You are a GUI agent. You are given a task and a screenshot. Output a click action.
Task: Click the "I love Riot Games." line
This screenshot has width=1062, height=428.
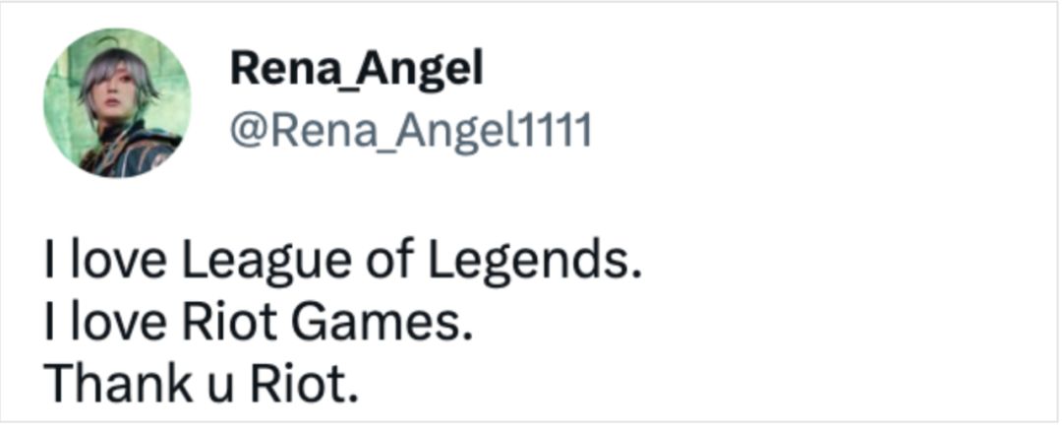[x=259, y=323]
